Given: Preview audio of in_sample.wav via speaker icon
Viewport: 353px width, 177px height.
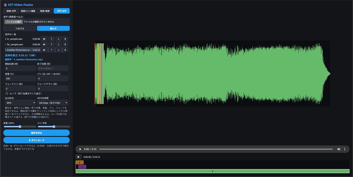Looking at the screenshot, I should click(44, 39).
